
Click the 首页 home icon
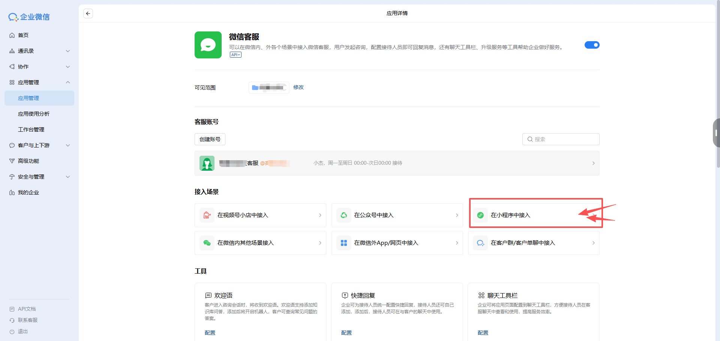click(12, 35)
